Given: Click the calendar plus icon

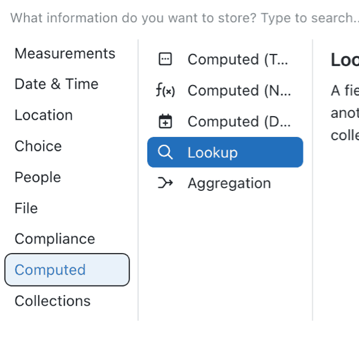Looking at the screenshot, I should (x=165, y=121).
